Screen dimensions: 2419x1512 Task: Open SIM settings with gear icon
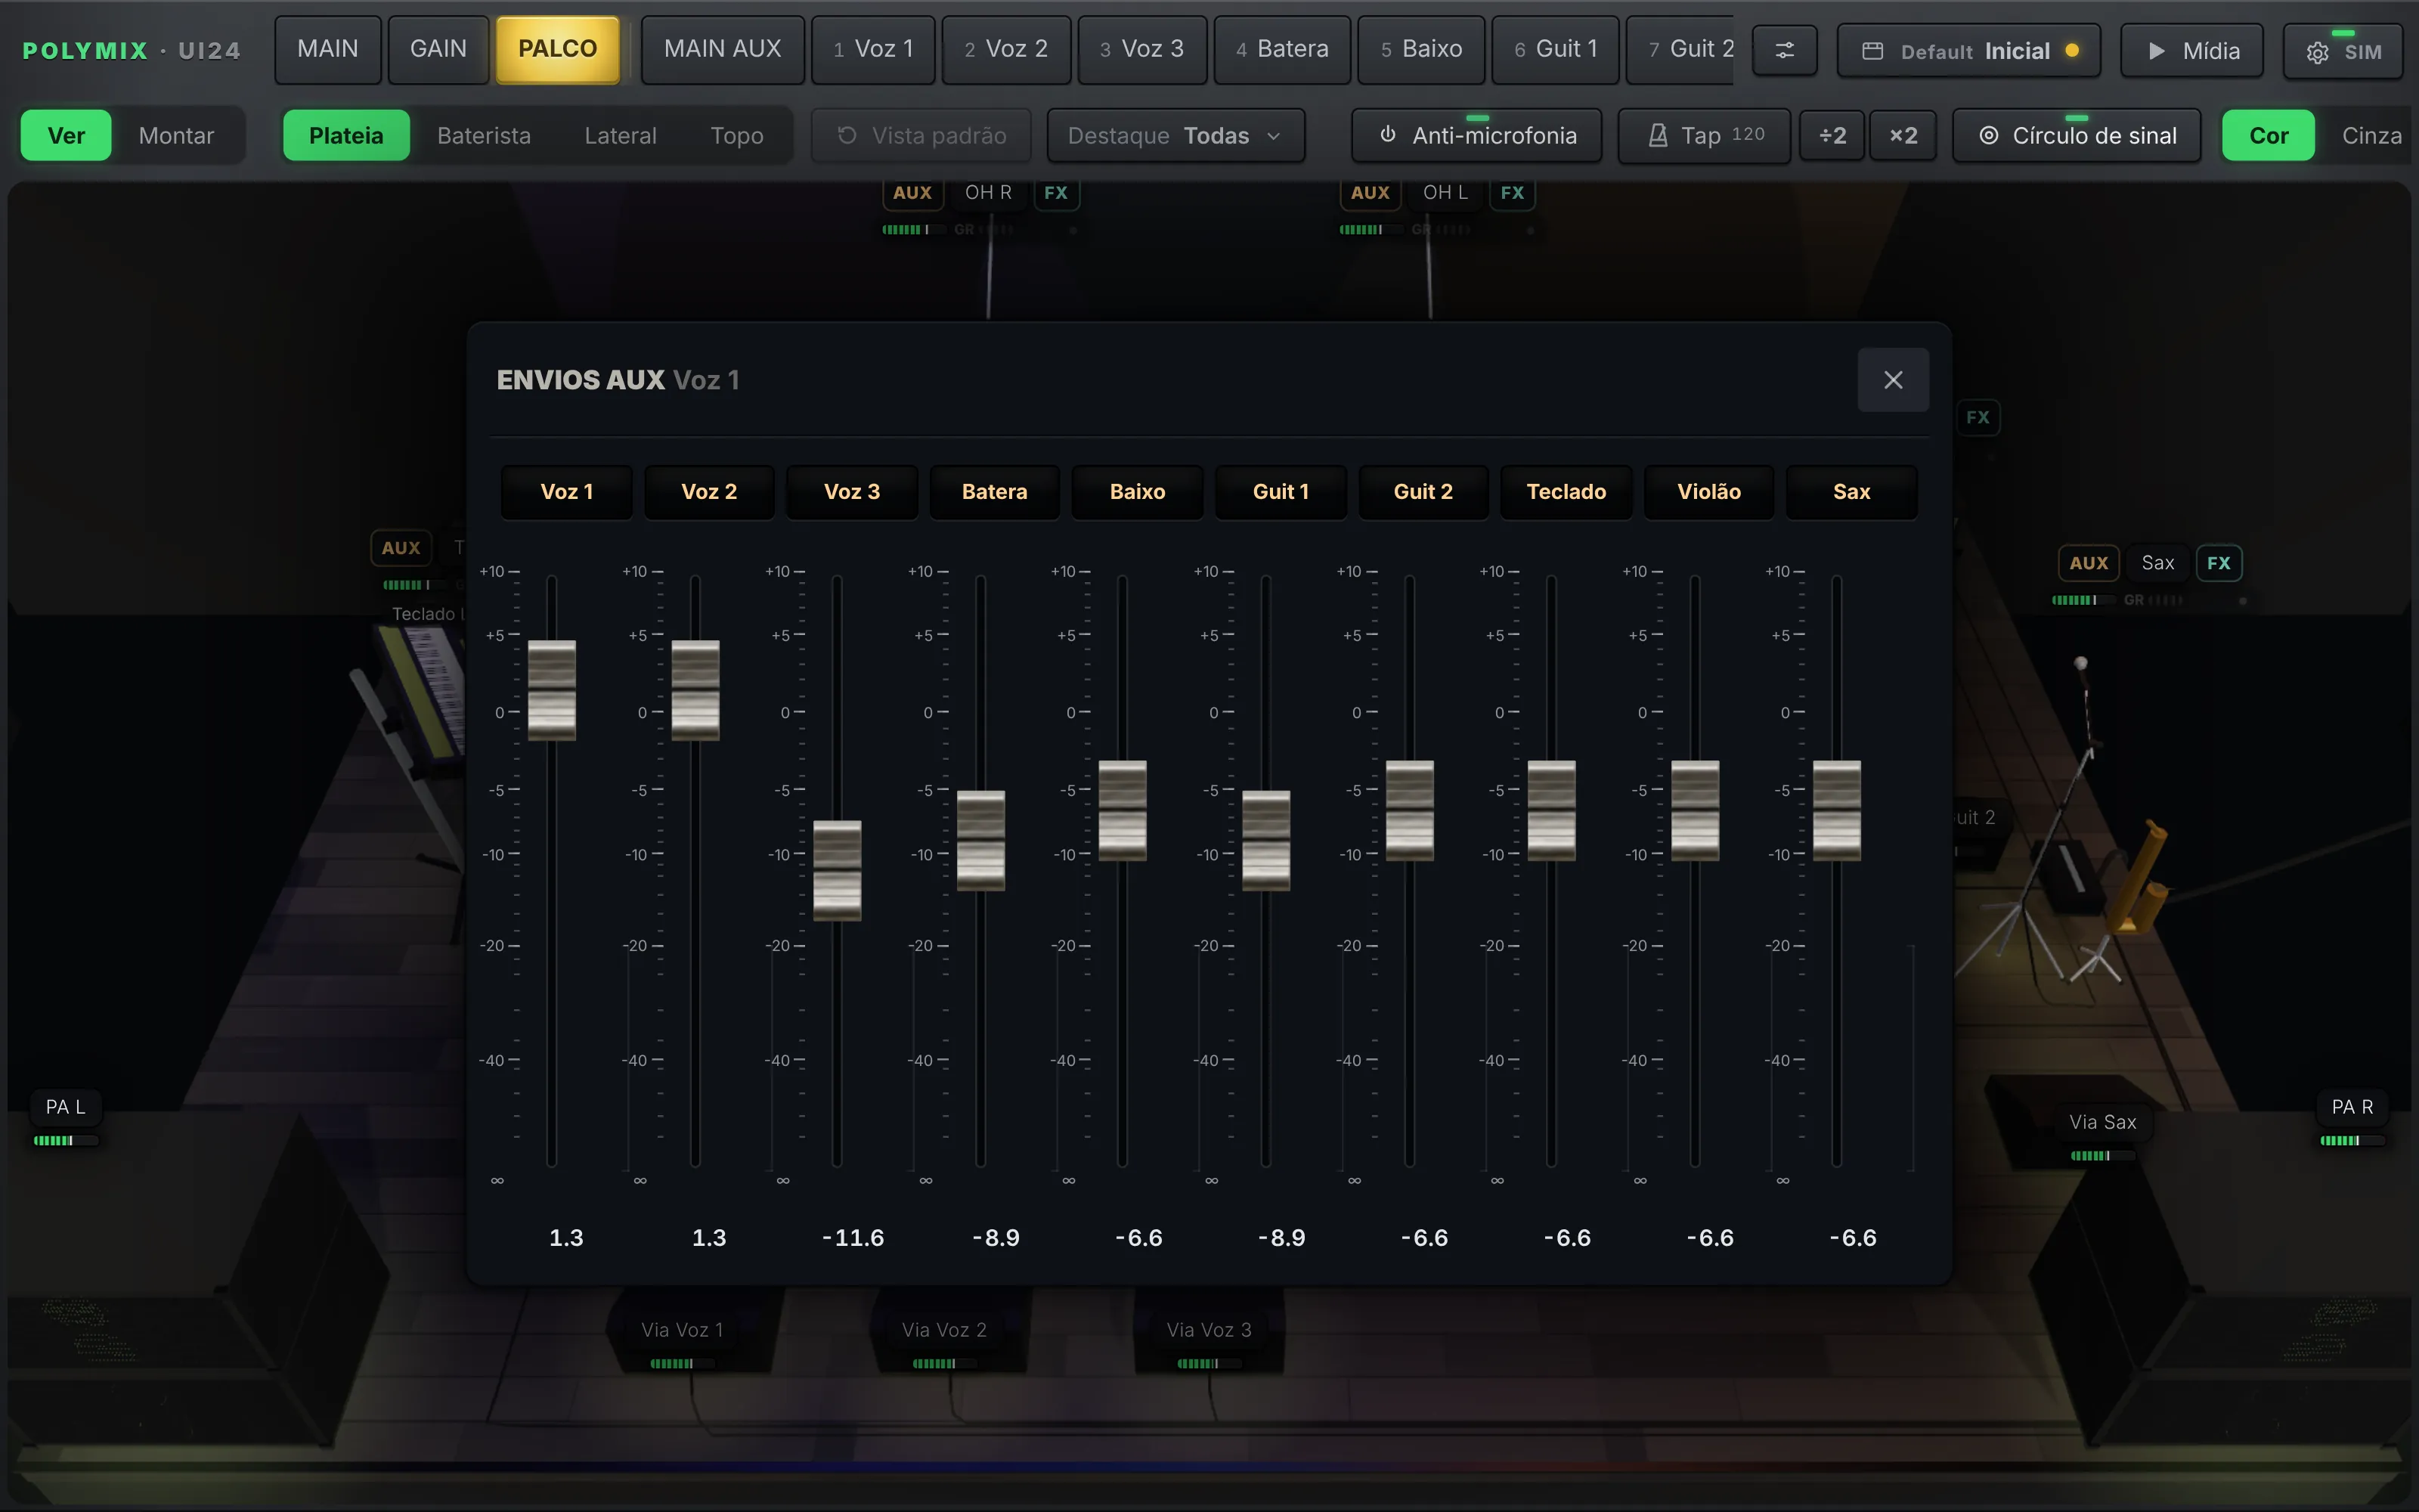click(x=2343, y=51)
